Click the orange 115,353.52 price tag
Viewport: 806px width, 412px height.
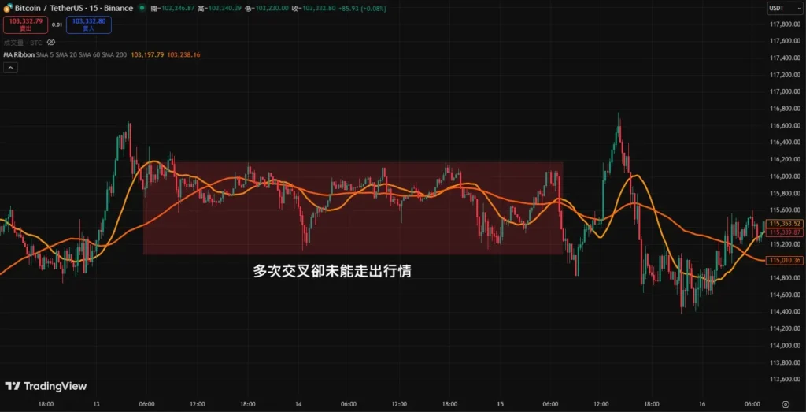coord(785,224)
